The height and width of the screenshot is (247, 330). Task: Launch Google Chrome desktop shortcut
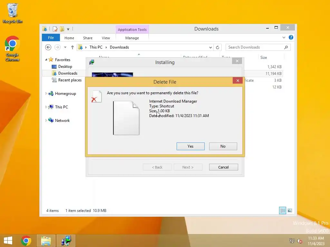12,49
